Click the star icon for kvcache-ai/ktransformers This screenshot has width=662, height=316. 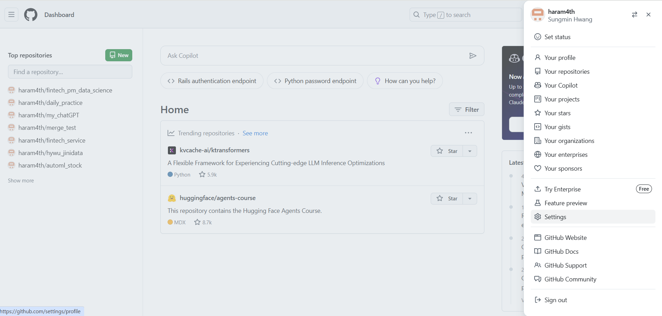[440, 151]
